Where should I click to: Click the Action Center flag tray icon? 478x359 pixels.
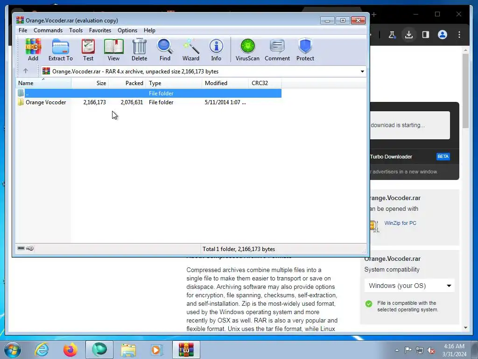point(408,350)
